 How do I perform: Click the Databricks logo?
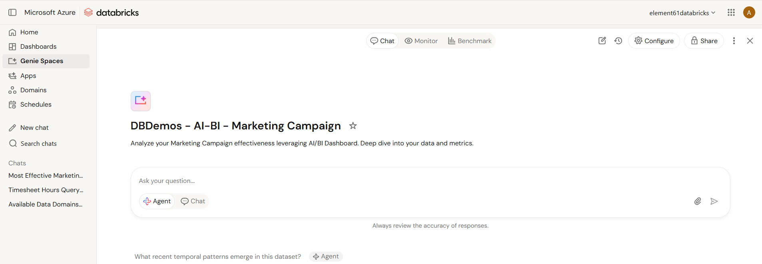point(112,12)
